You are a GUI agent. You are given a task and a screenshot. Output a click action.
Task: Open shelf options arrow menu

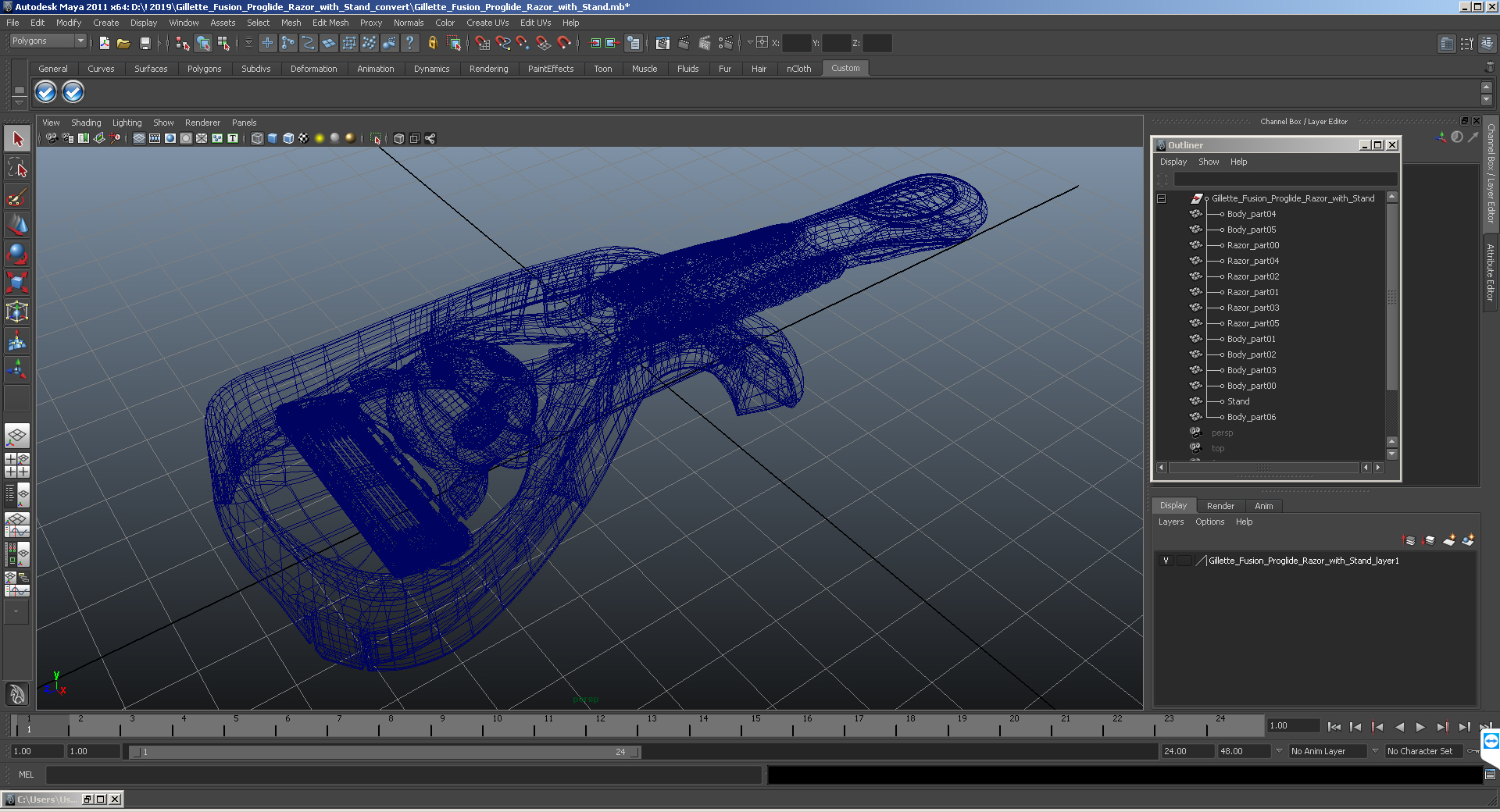pos(20,103)
